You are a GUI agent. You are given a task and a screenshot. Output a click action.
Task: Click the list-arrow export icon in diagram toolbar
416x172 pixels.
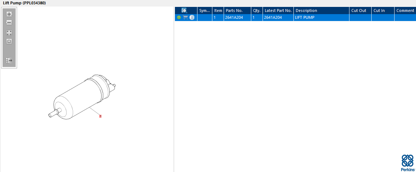9,60
